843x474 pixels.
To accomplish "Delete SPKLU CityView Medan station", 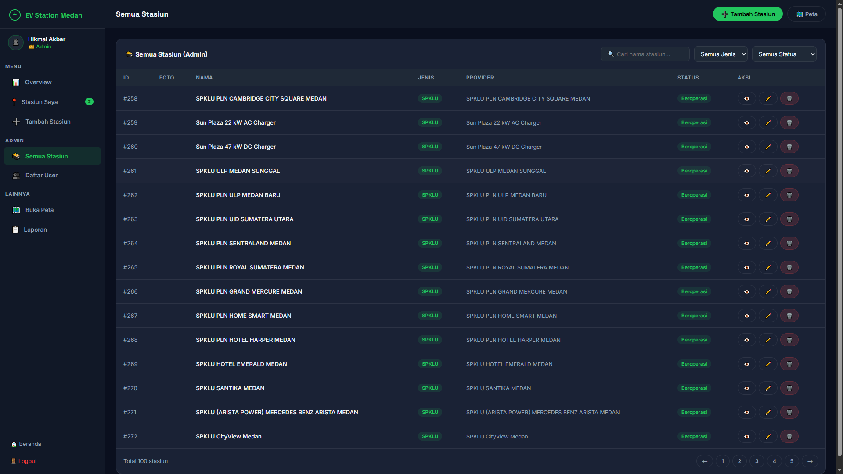I will [789, 436].
